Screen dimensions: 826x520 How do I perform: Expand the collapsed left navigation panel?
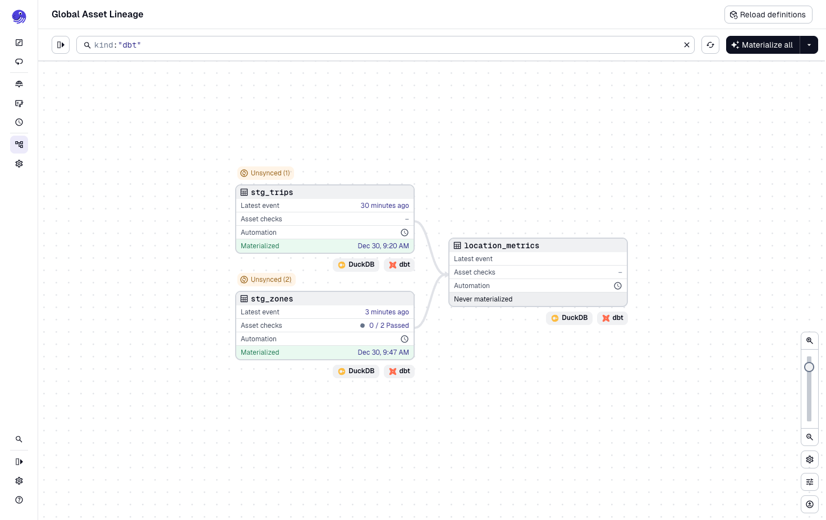(19, 462)
